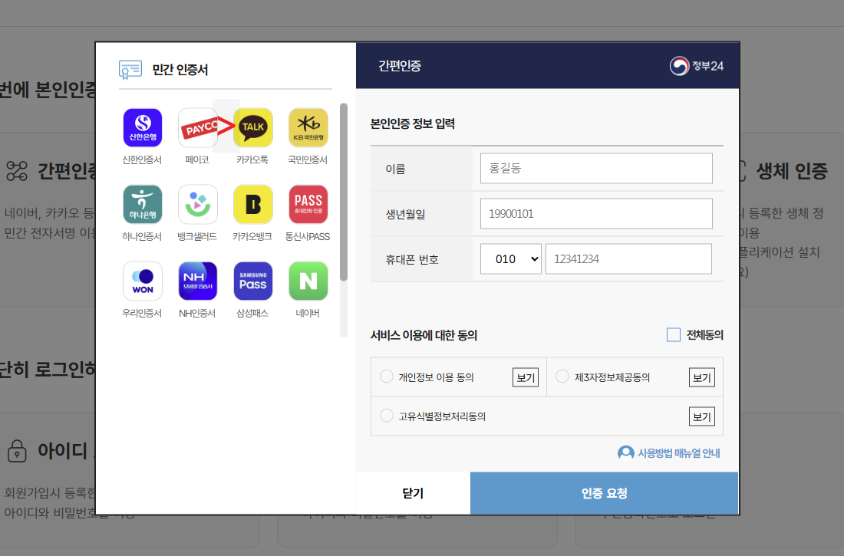This screenshot has width=844, height=556.
Task: Select the 카카오뱅크 B icon
Action: [x=253, y=205]
